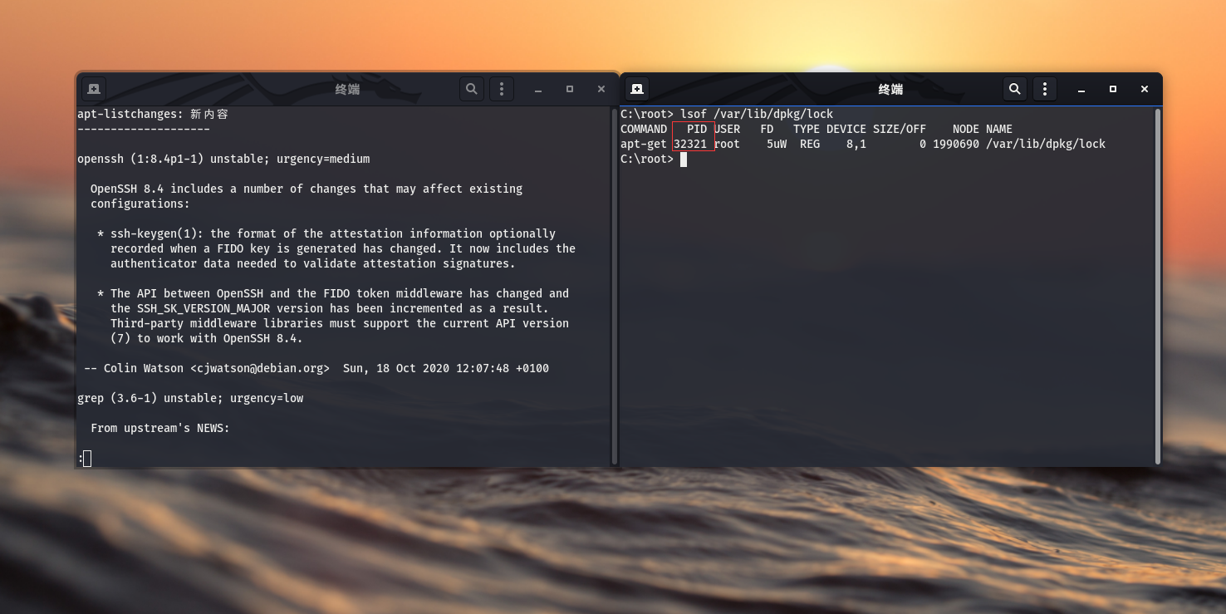Select the 终端 title of the right window
1226x614 pixels.
[x=890, y=89]
